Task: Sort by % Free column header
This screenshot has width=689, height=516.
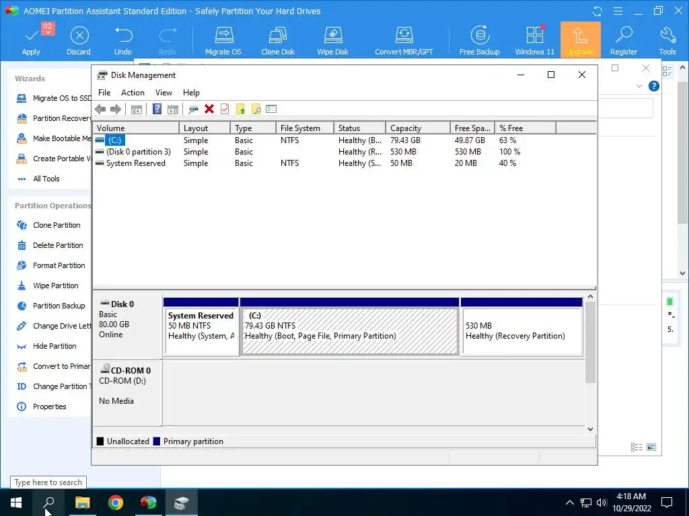Action: click(x=525, y=128)
